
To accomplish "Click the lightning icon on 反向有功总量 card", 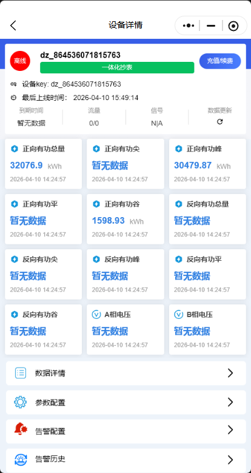I will tap(178, 204).
